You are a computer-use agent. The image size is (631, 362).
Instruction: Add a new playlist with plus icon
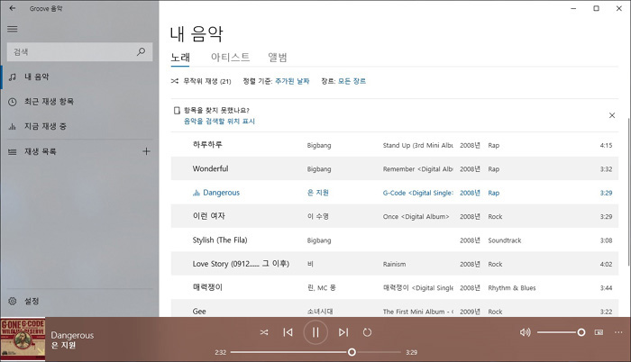(146, 151)
